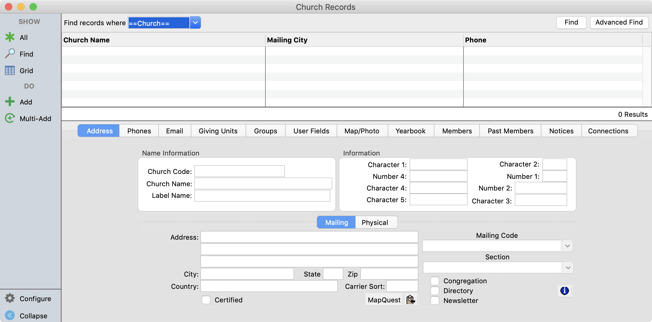Collapse the sidebar using the arrow icon
This screenshot has width=652, height=322.
tap(10, 315)
